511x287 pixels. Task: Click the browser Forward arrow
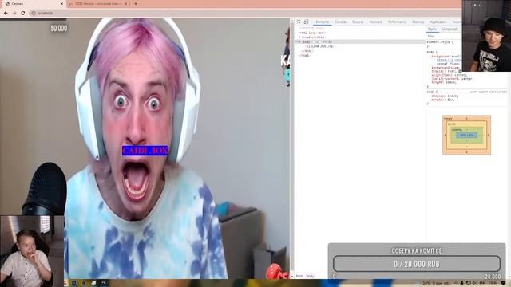[x=14, y=13]
